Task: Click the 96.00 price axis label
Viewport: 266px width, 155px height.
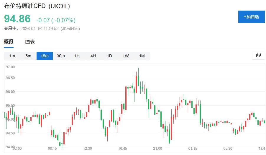Action: click(x=10, y=92)
